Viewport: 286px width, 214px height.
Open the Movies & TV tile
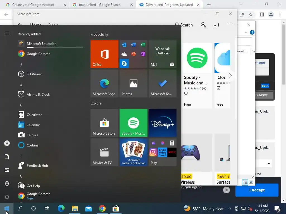point(104,152)
